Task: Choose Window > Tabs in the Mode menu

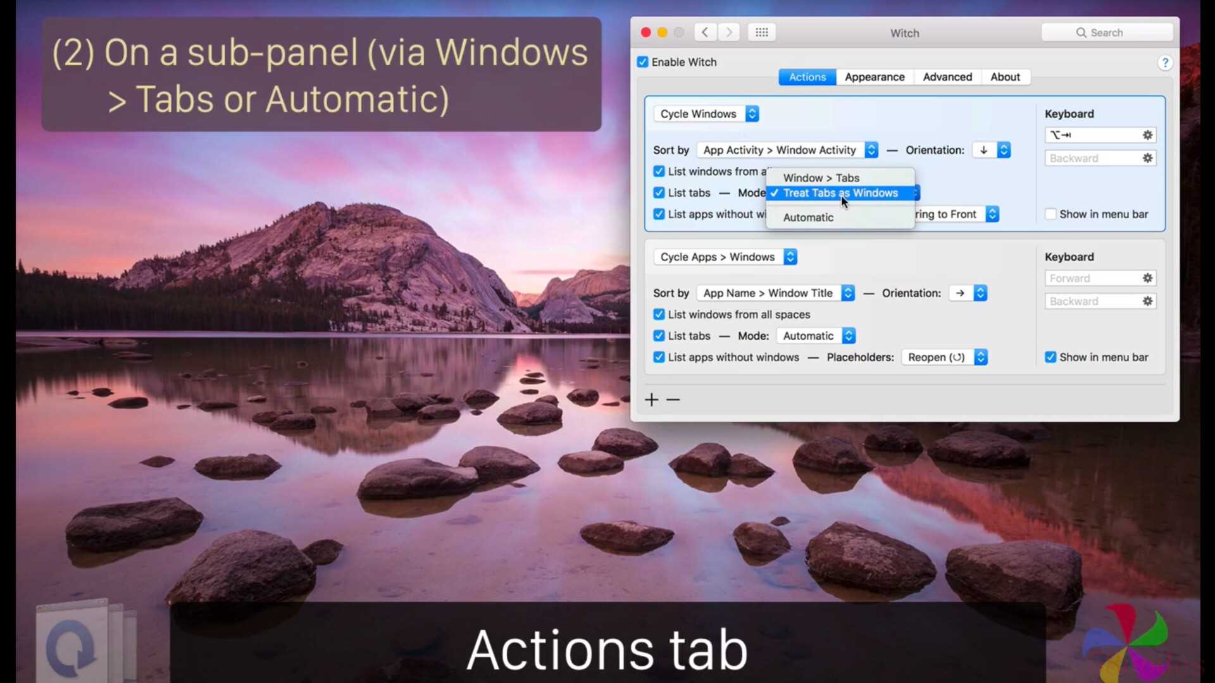Action: click(821, 178)
